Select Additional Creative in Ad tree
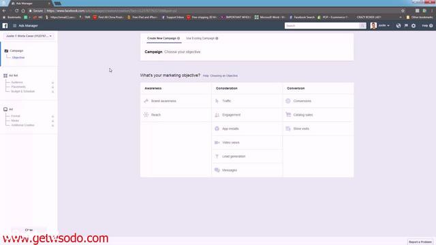 (x=22, y=125)
